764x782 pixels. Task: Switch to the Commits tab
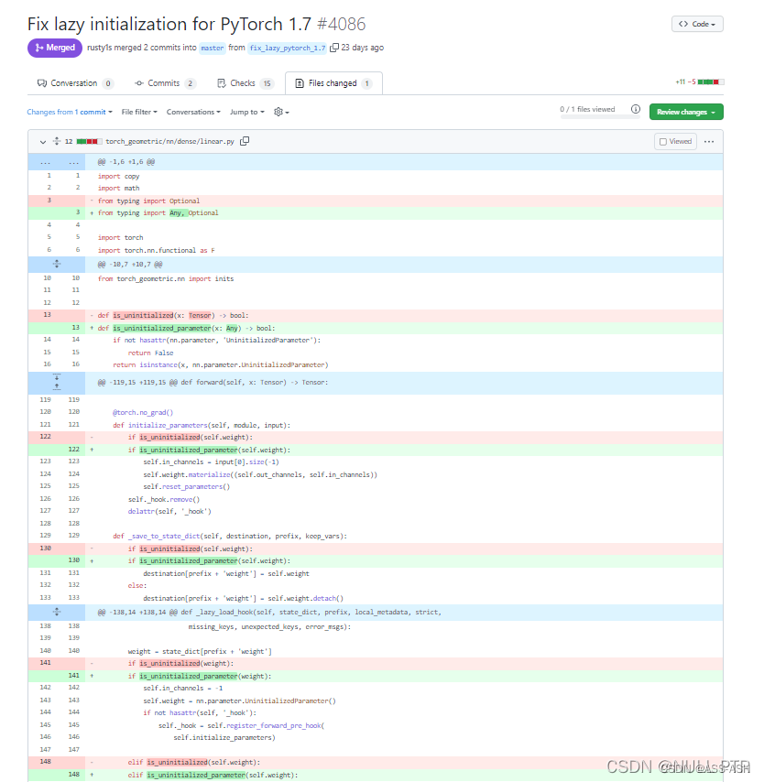(x=165, y=82)
